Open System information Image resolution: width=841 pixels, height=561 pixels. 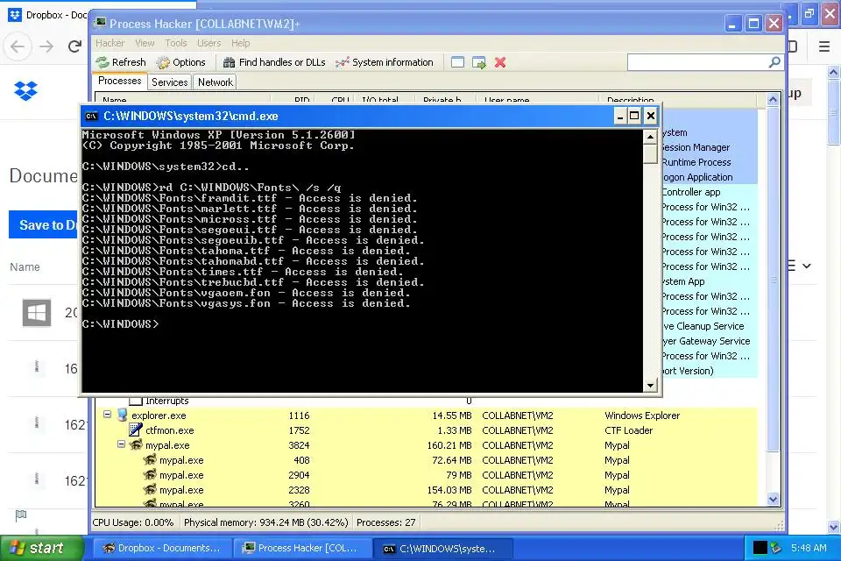tap(384, 62)
